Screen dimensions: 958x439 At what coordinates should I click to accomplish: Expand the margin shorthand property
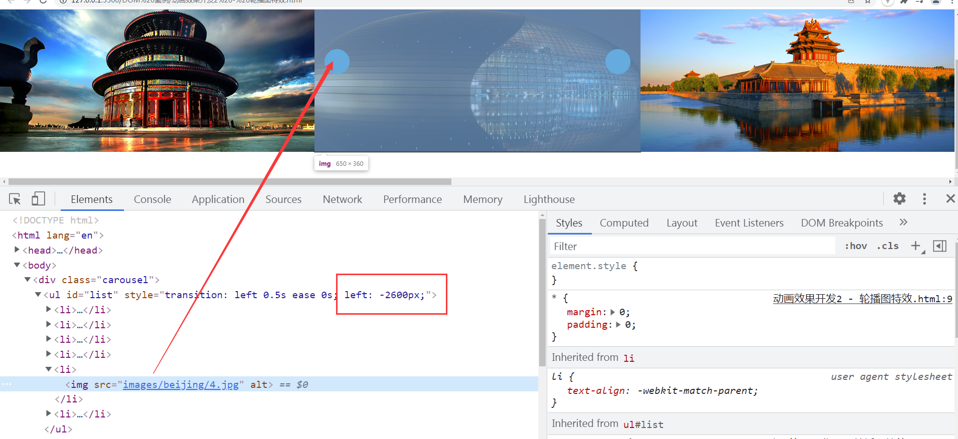coord(612,312)
